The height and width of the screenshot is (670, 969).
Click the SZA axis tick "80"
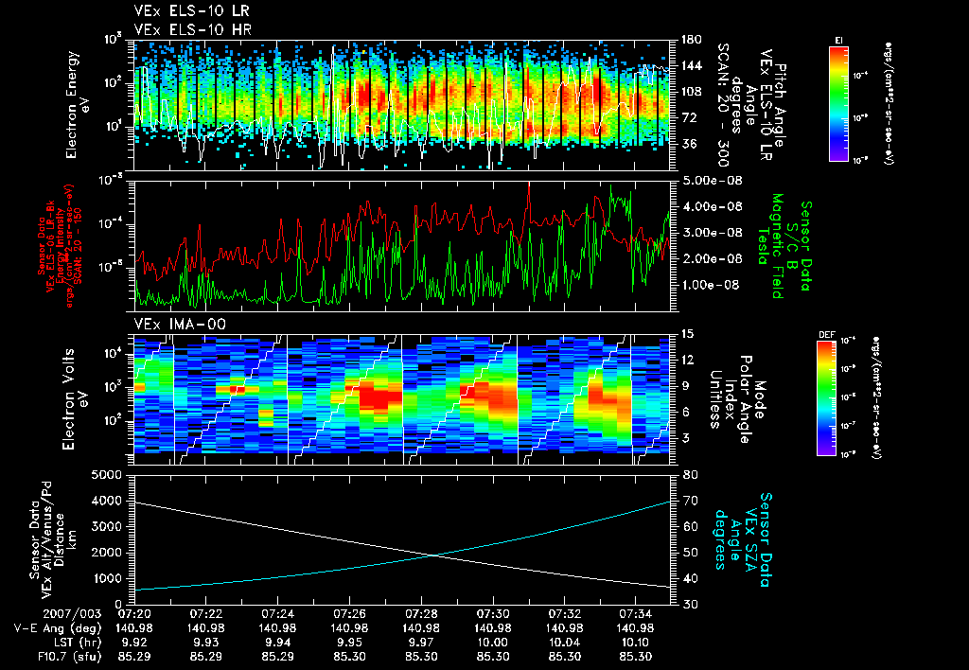point(691,475)
